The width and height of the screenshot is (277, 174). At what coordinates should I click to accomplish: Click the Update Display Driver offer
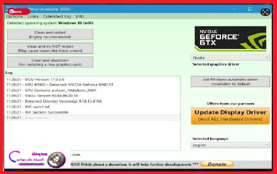pyautogui.click(x=230, y=116)
